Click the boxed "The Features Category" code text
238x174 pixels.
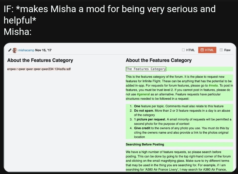pyautogui.click(x=146, y=69)
